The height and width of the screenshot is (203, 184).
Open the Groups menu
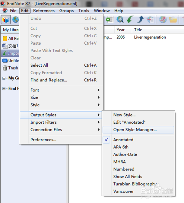[x=66, y=11]
